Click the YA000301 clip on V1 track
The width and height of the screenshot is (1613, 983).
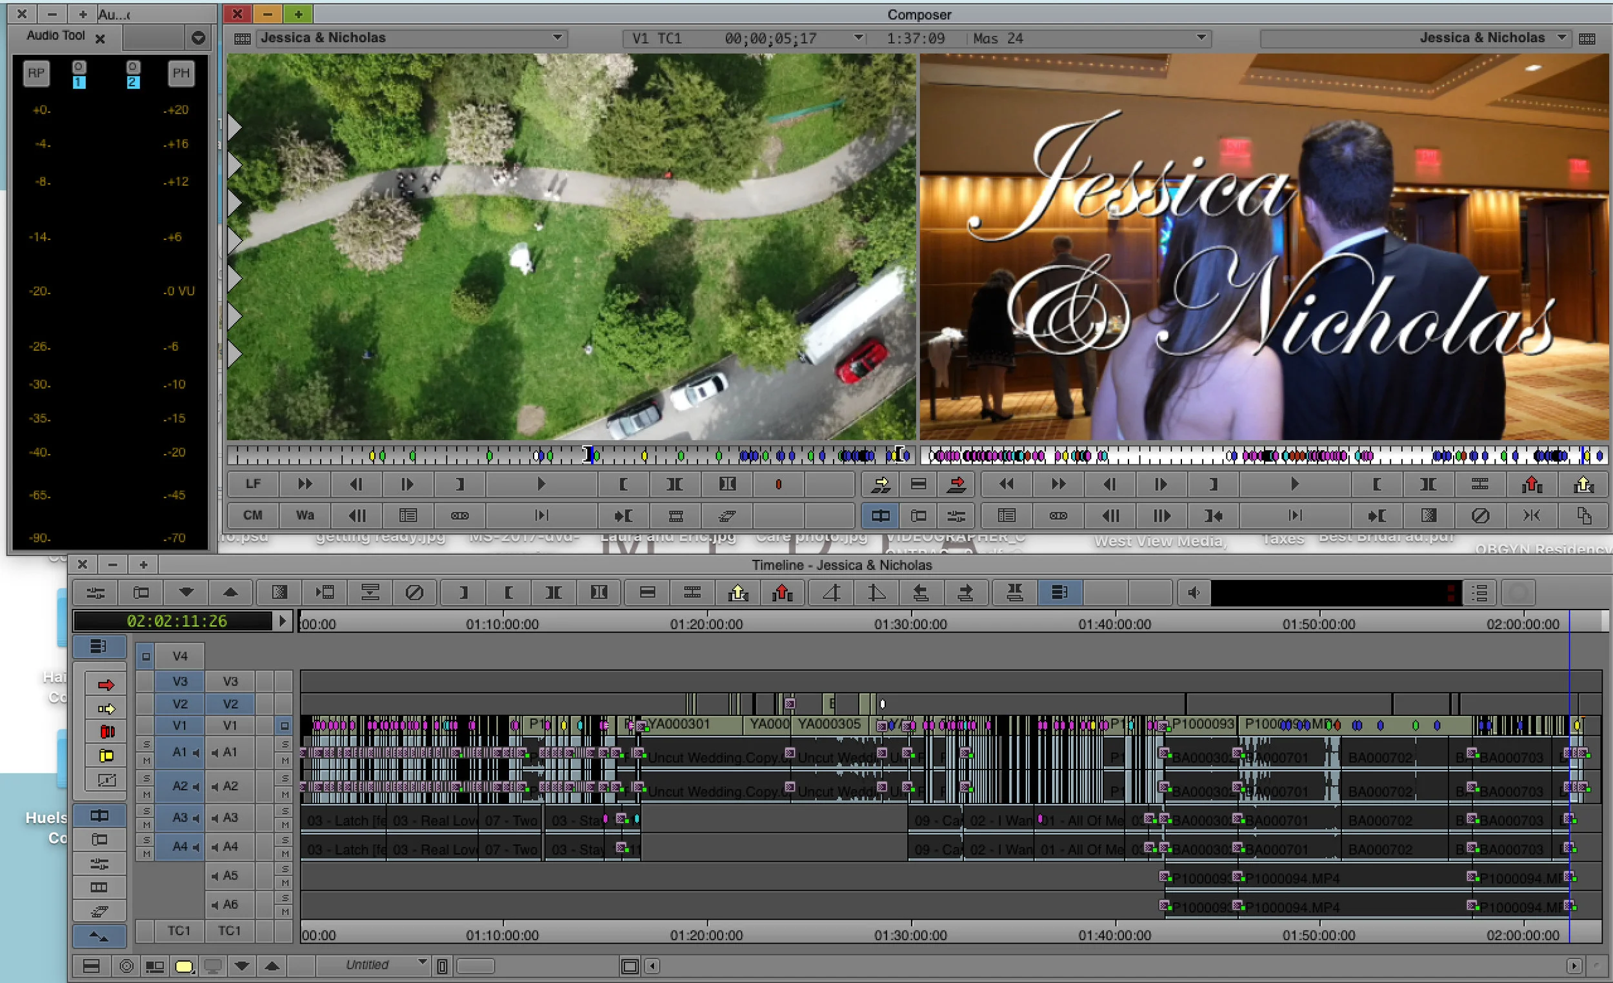pos(692,724)
